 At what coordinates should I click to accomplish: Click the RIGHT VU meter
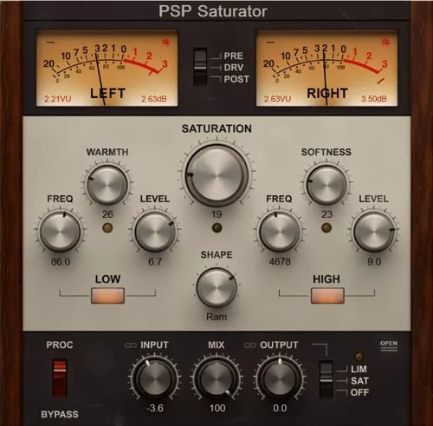click(326, 68)
